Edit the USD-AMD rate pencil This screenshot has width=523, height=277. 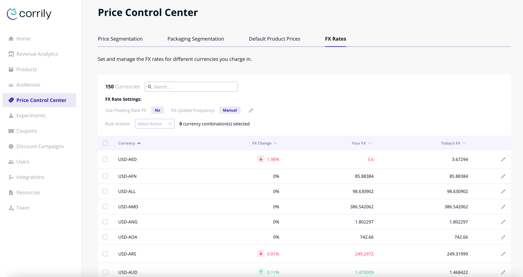pyautogui.click(x=503, y=207)
